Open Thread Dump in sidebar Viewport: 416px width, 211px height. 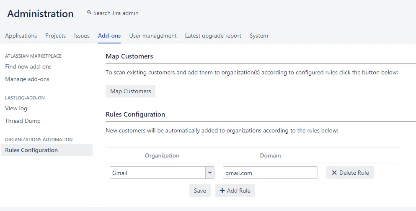pos(23,121)
